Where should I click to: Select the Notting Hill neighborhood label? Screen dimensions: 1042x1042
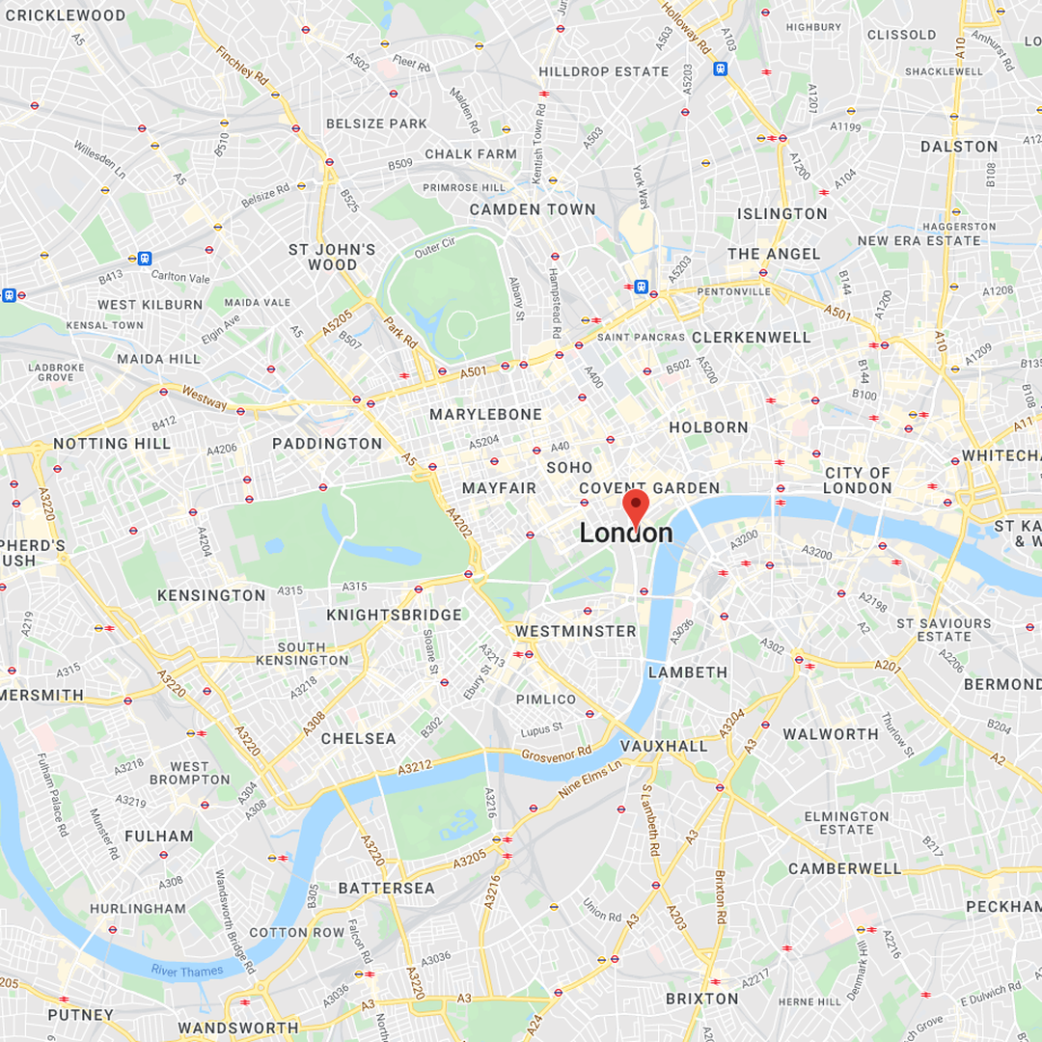click(x=112, y=443)
